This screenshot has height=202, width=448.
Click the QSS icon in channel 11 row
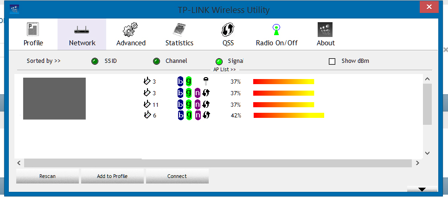(x=206, y=104)
